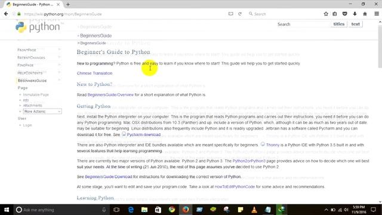The image size is (382, 215).
Task: Open the Python2orPython3 link
Action: click(x=249, y=161)
